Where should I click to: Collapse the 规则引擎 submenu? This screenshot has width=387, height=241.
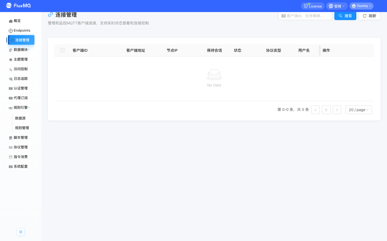[x=21, y=108]
